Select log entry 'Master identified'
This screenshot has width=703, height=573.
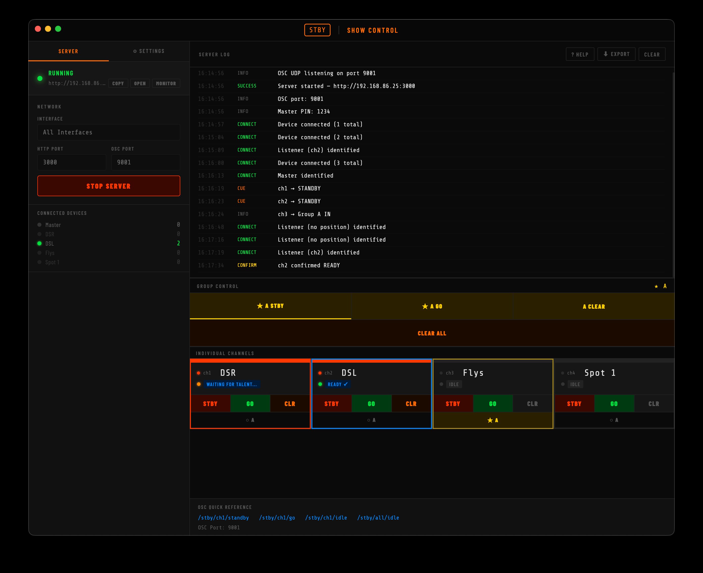[x=431, y=176]
